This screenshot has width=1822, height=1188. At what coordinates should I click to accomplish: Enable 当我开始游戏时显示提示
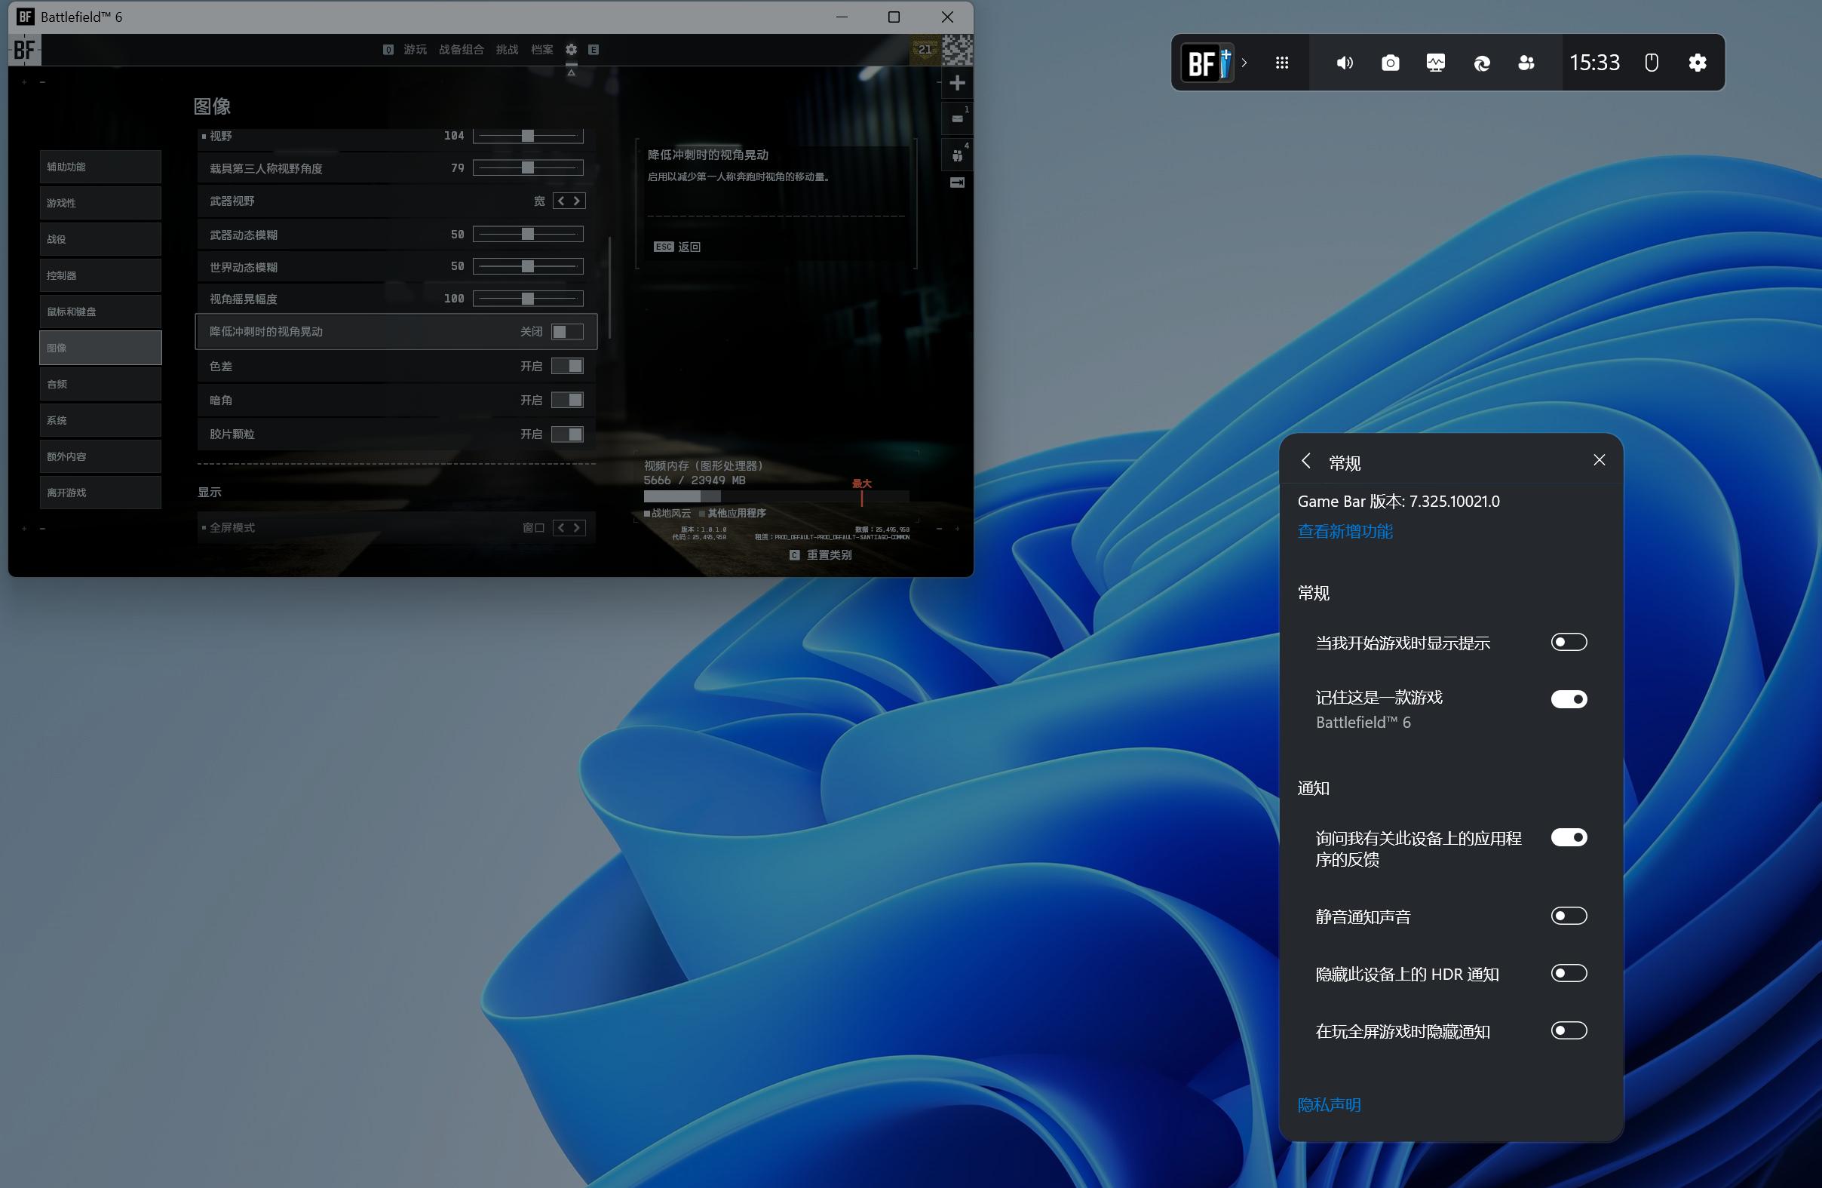[x=1569, y=642]
